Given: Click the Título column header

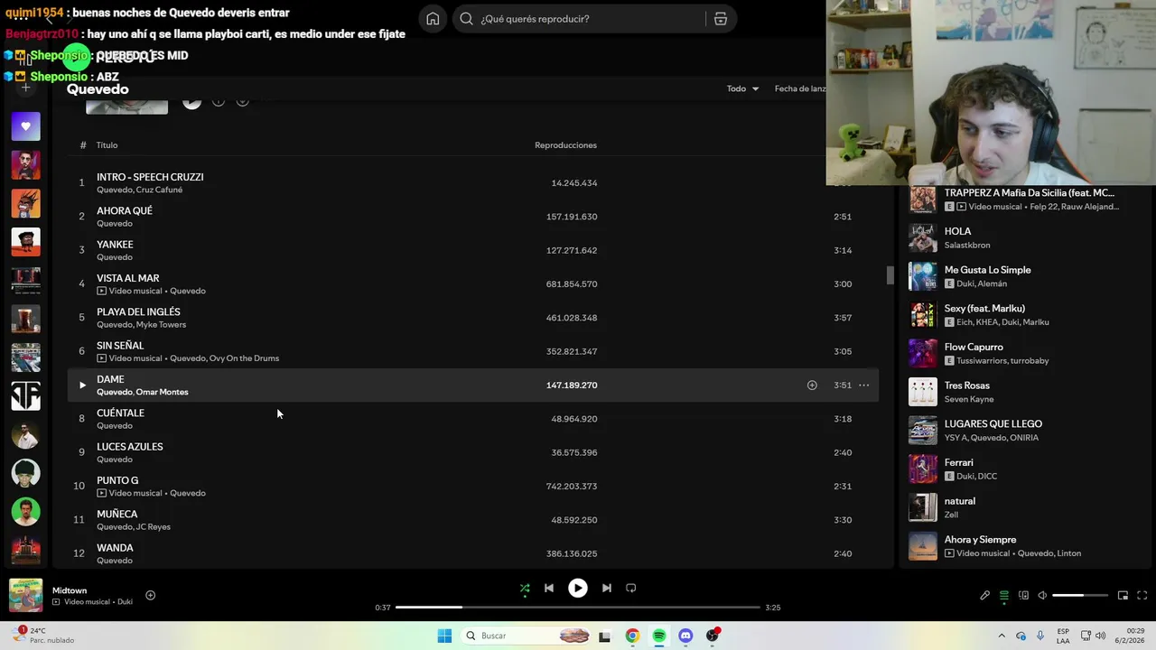Looking at the screenshot, I should 107,145.
